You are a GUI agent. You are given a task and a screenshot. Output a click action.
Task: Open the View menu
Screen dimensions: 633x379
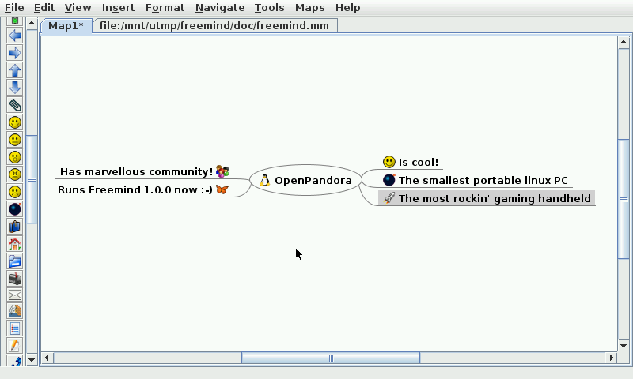78,8
